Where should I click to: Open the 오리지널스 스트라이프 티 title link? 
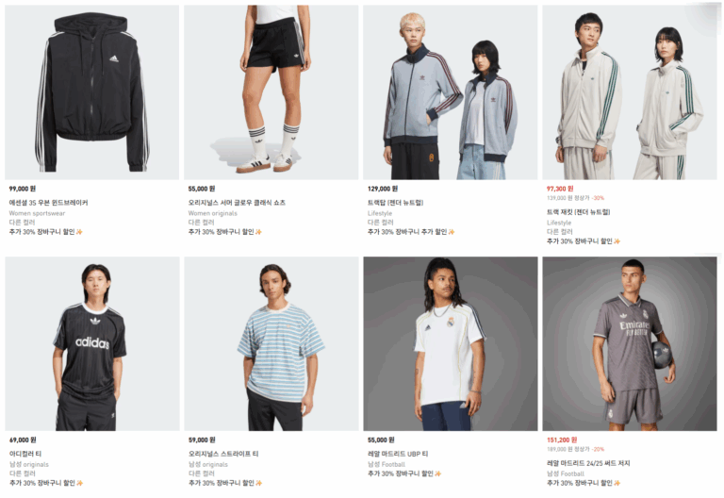coord(223,454)
